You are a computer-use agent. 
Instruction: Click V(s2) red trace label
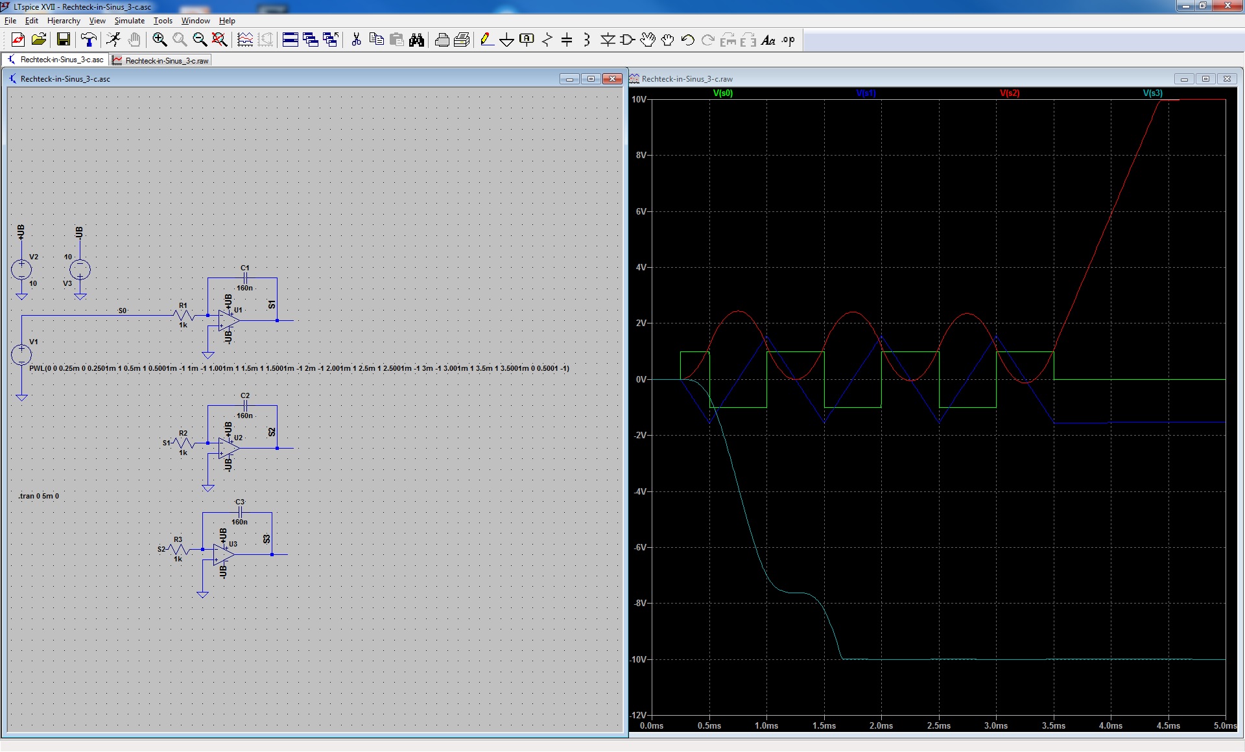(x=1010, y=93)
